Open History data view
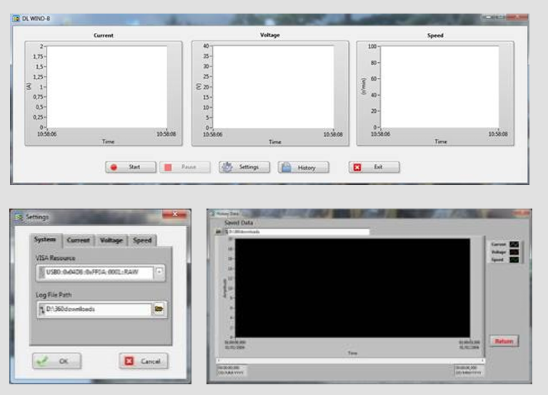This screenshot has width=548, height=395. coord(303,167)
